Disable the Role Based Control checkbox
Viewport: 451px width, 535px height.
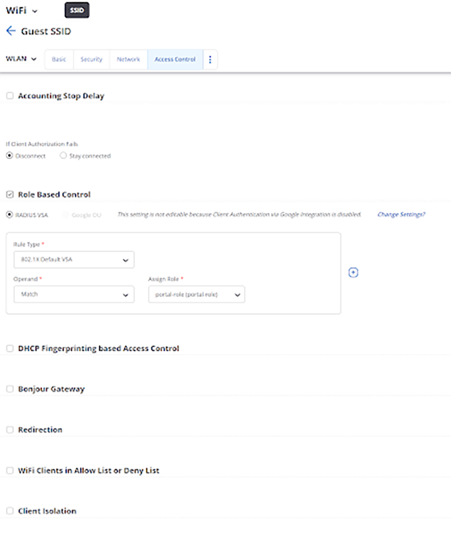click(x=9, y=194)
